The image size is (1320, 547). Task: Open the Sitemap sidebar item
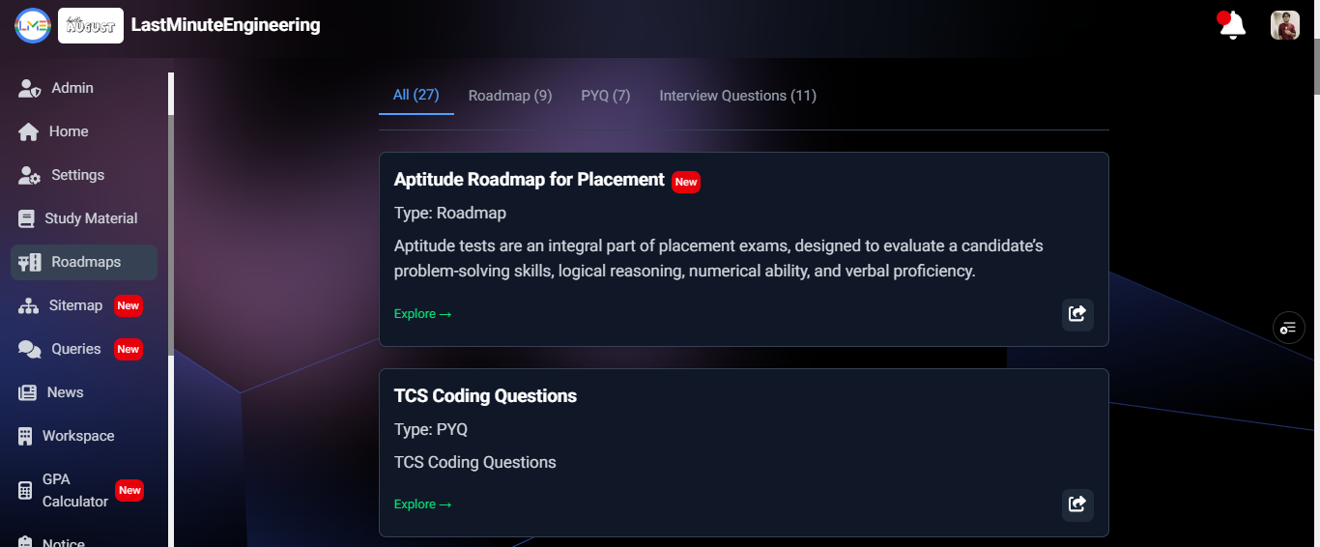click(x=75, y=305)
